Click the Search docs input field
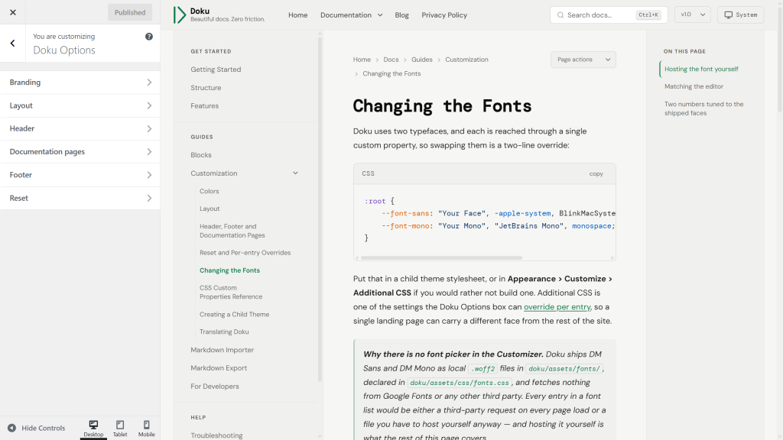 [609, 15]
